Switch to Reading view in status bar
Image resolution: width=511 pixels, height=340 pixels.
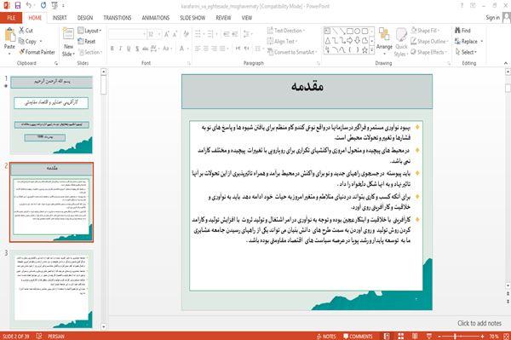[415, 336]
